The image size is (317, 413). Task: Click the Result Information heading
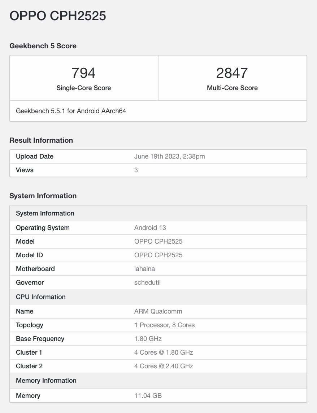pyautogui.click(x=41, y=140)
